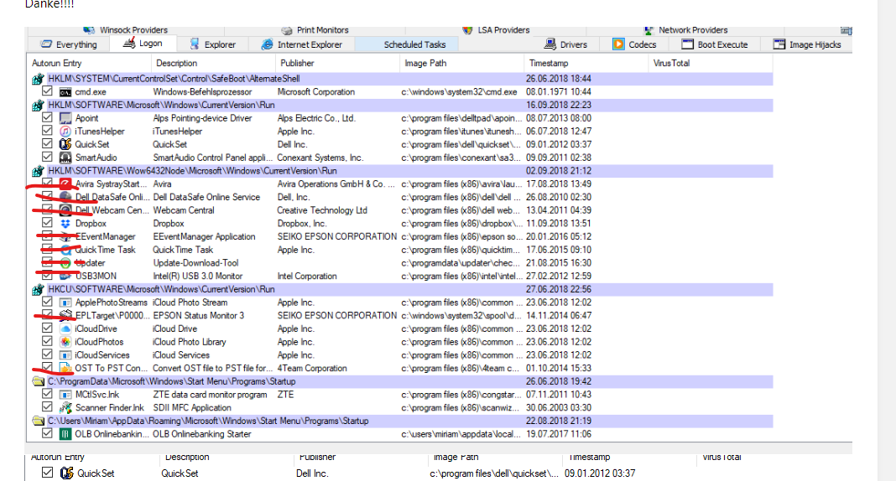Click the iCloudPhotos flower icon

65,342
